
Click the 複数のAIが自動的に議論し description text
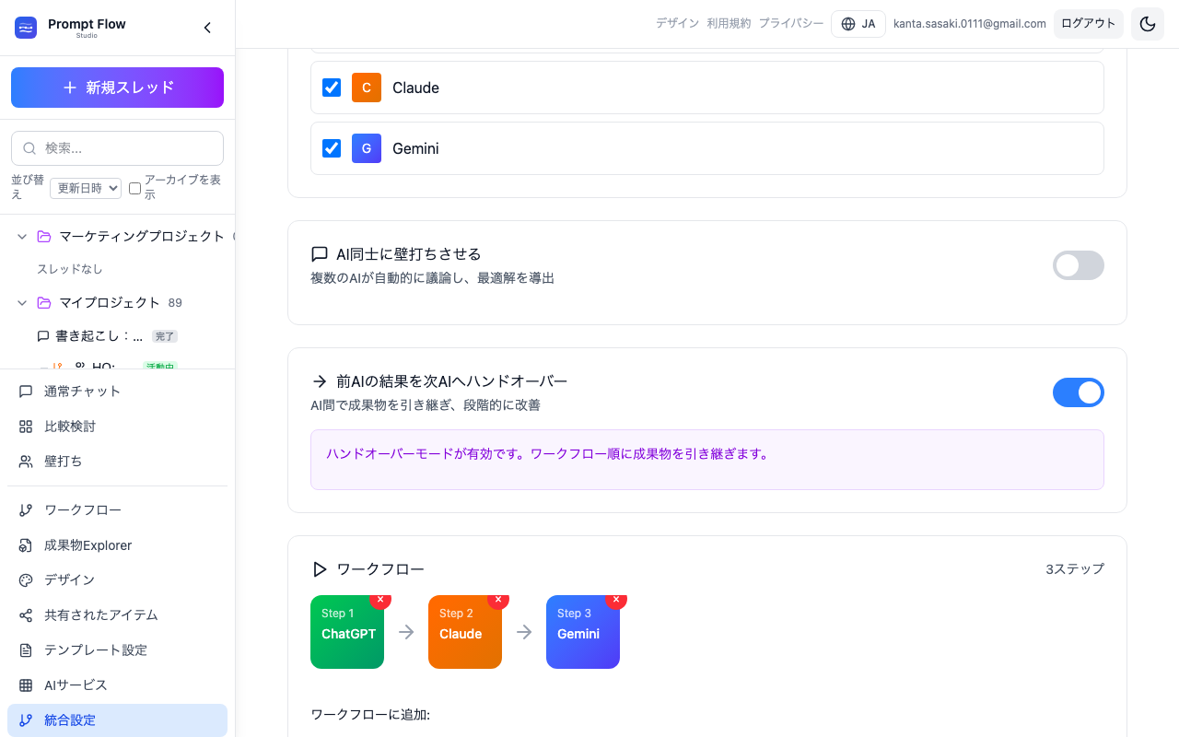point(433,277)
